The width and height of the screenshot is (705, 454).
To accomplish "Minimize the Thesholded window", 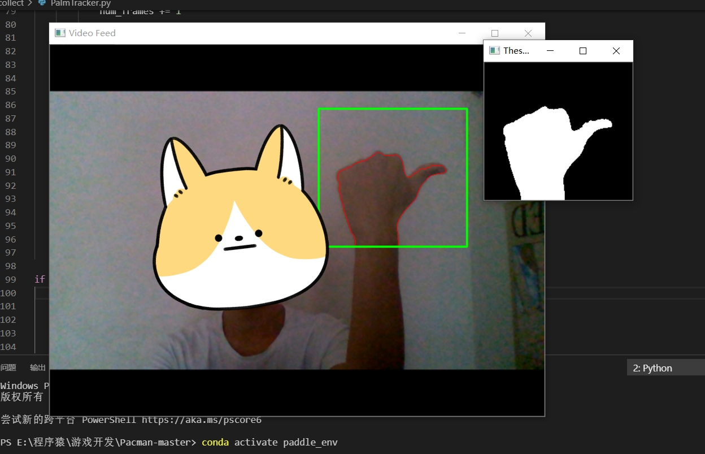I will 550,51.
